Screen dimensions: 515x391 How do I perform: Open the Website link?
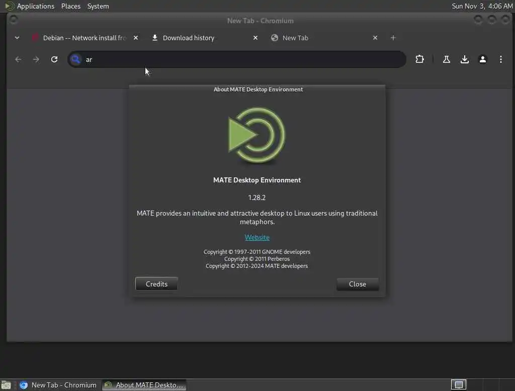point(257,237)
